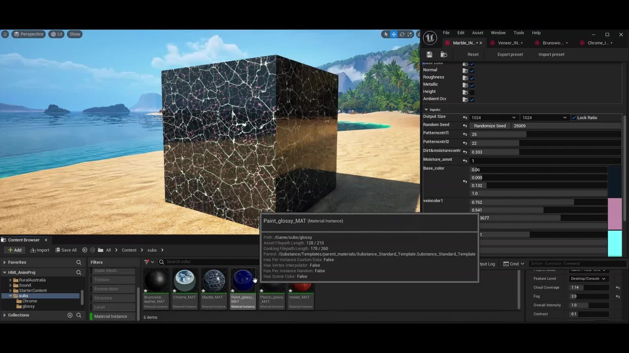Viewport: 629px width, 353px height.
Task: Toggle the Normal output checkbox
Action: click(x=472, y=71)
